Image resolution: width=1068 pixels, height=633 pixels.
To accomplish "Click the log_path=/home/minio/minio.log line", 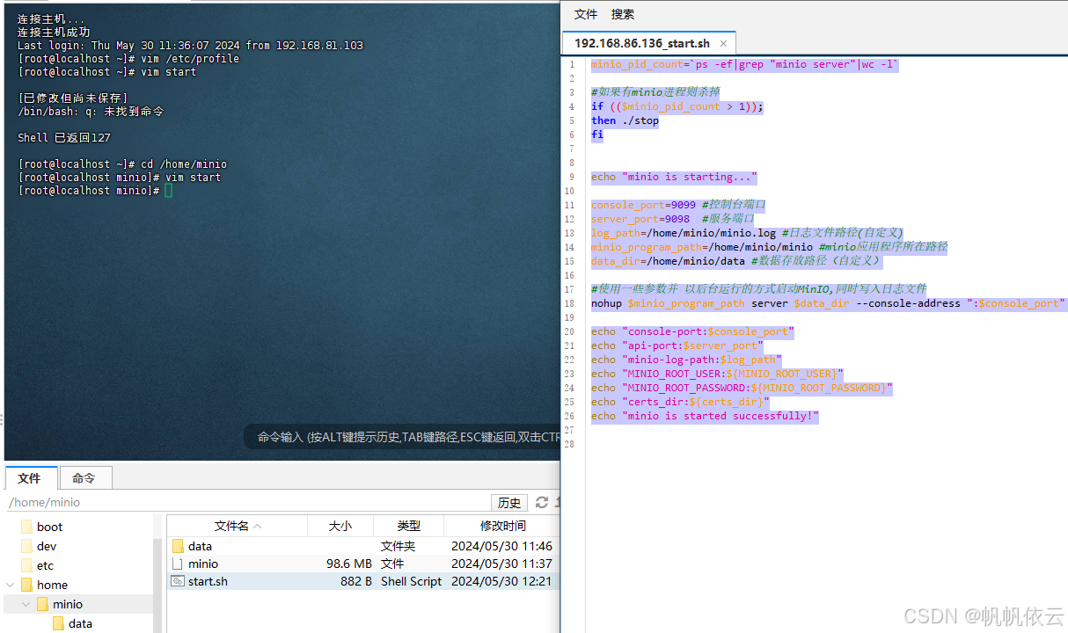I will click(x=747, y=233).
